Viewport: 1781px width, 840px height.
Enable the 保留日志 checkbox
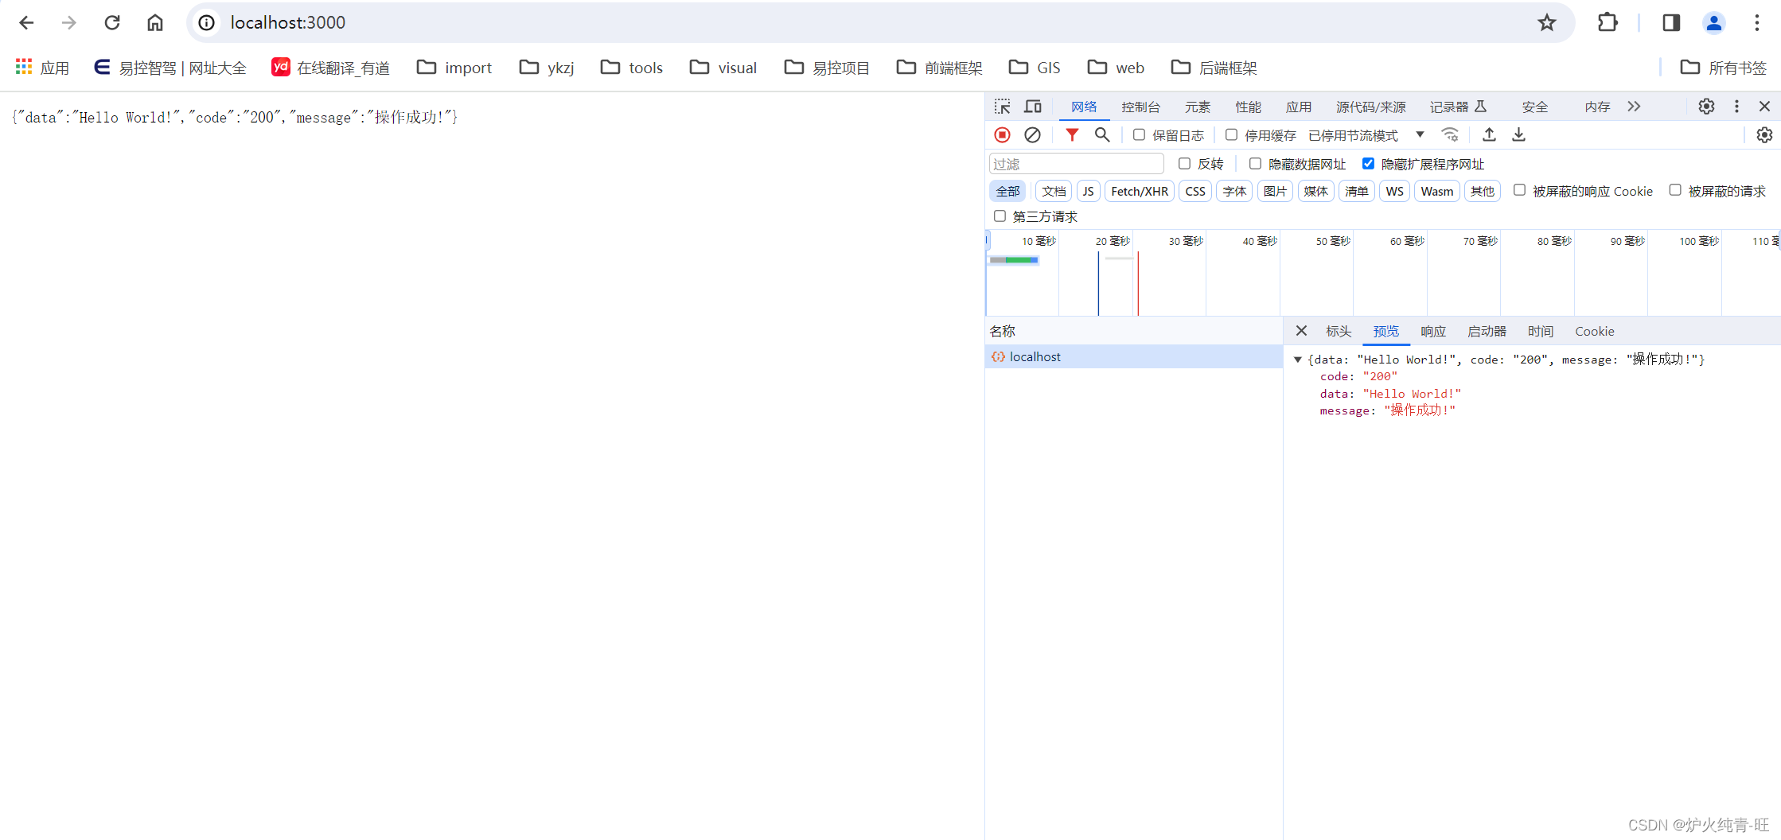(x=1139, y=135)
